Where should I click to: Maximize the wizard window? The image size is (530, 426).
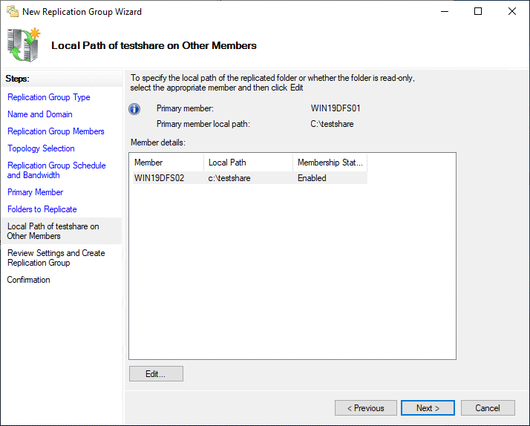coord(478,12)
